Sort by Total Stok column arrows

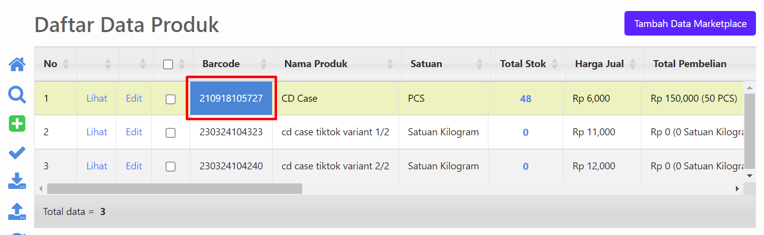click(555, 64)
